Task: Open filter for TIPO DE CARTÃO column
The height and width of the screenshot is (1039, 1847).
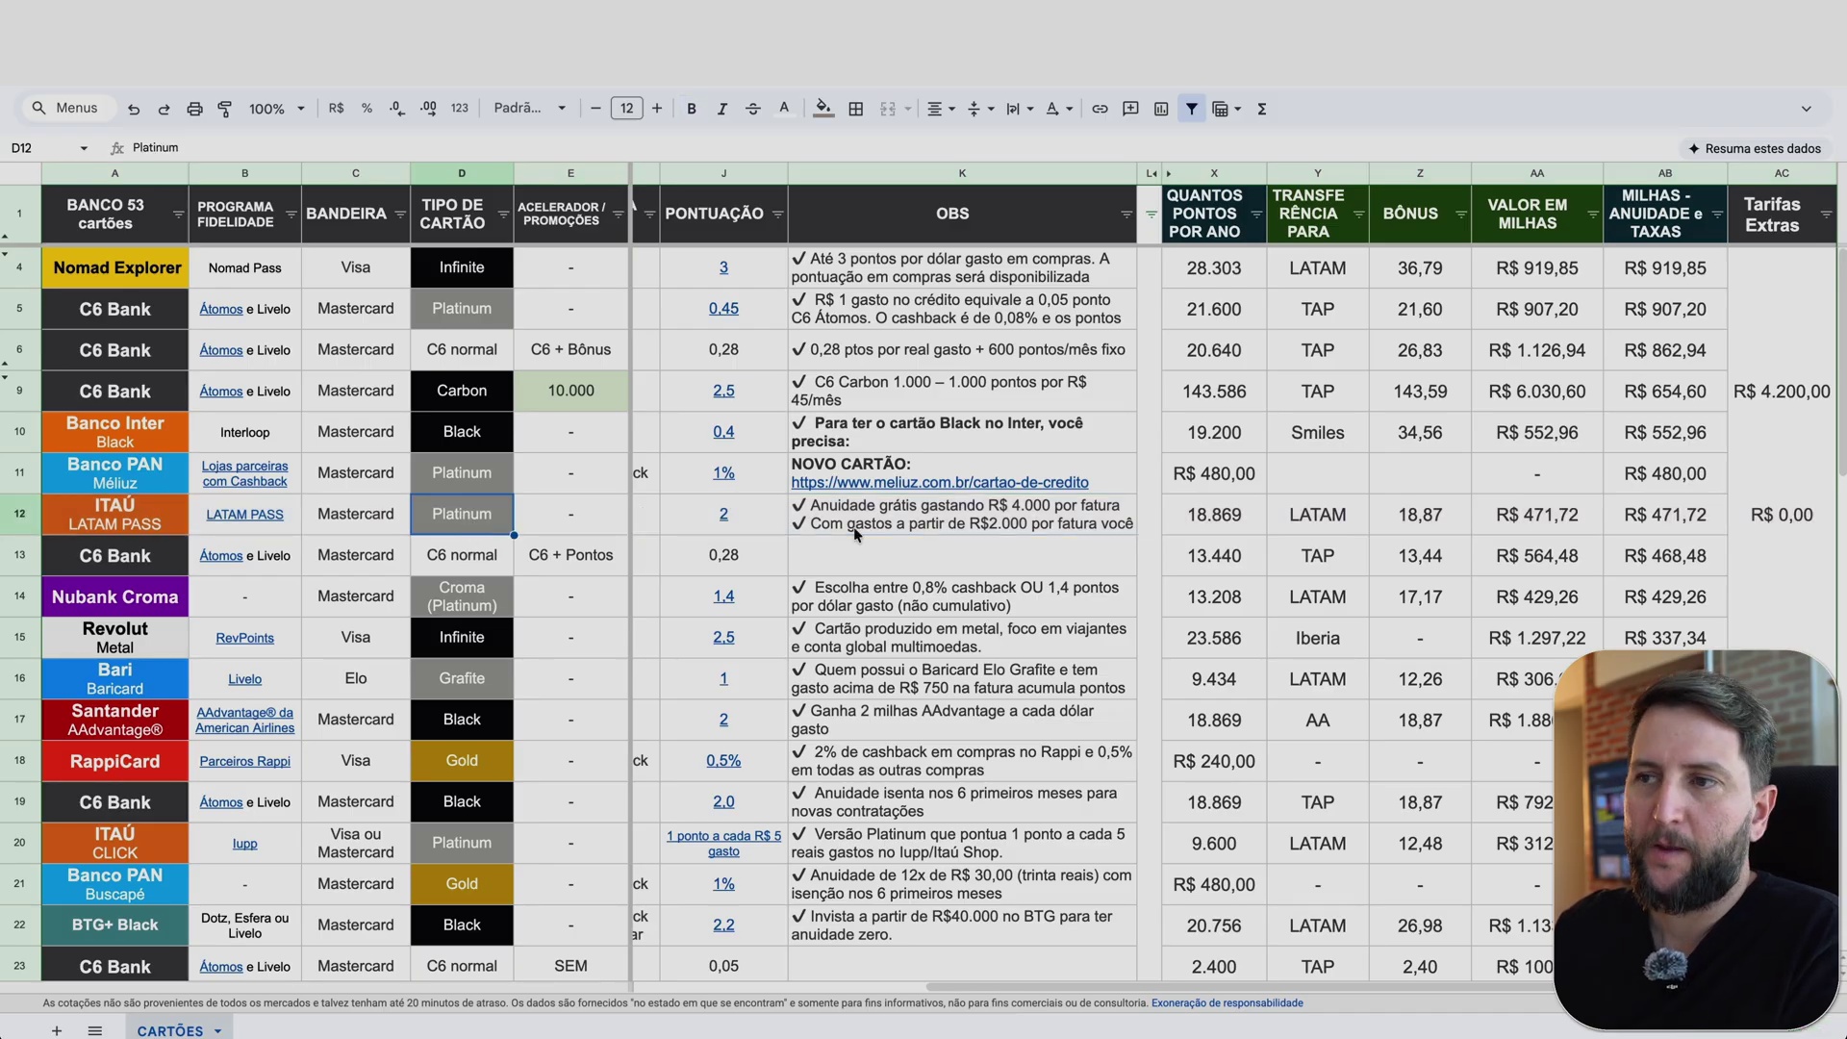Action: [503, 214]
